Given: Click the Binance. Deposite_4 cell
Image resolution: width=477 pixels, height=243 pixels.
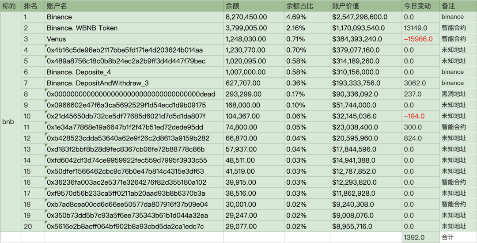Looking at the screenshot, I should click(134, 72).
